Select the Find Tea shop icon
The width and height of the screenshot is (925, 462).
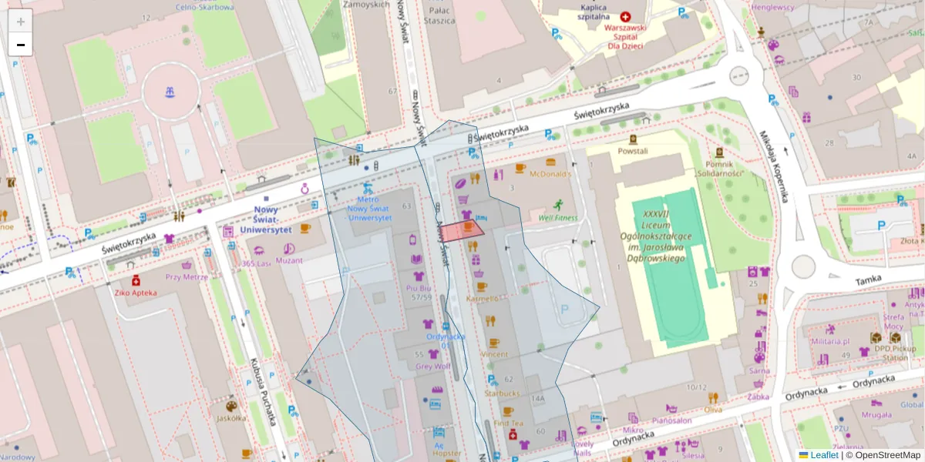click(507, 411)
